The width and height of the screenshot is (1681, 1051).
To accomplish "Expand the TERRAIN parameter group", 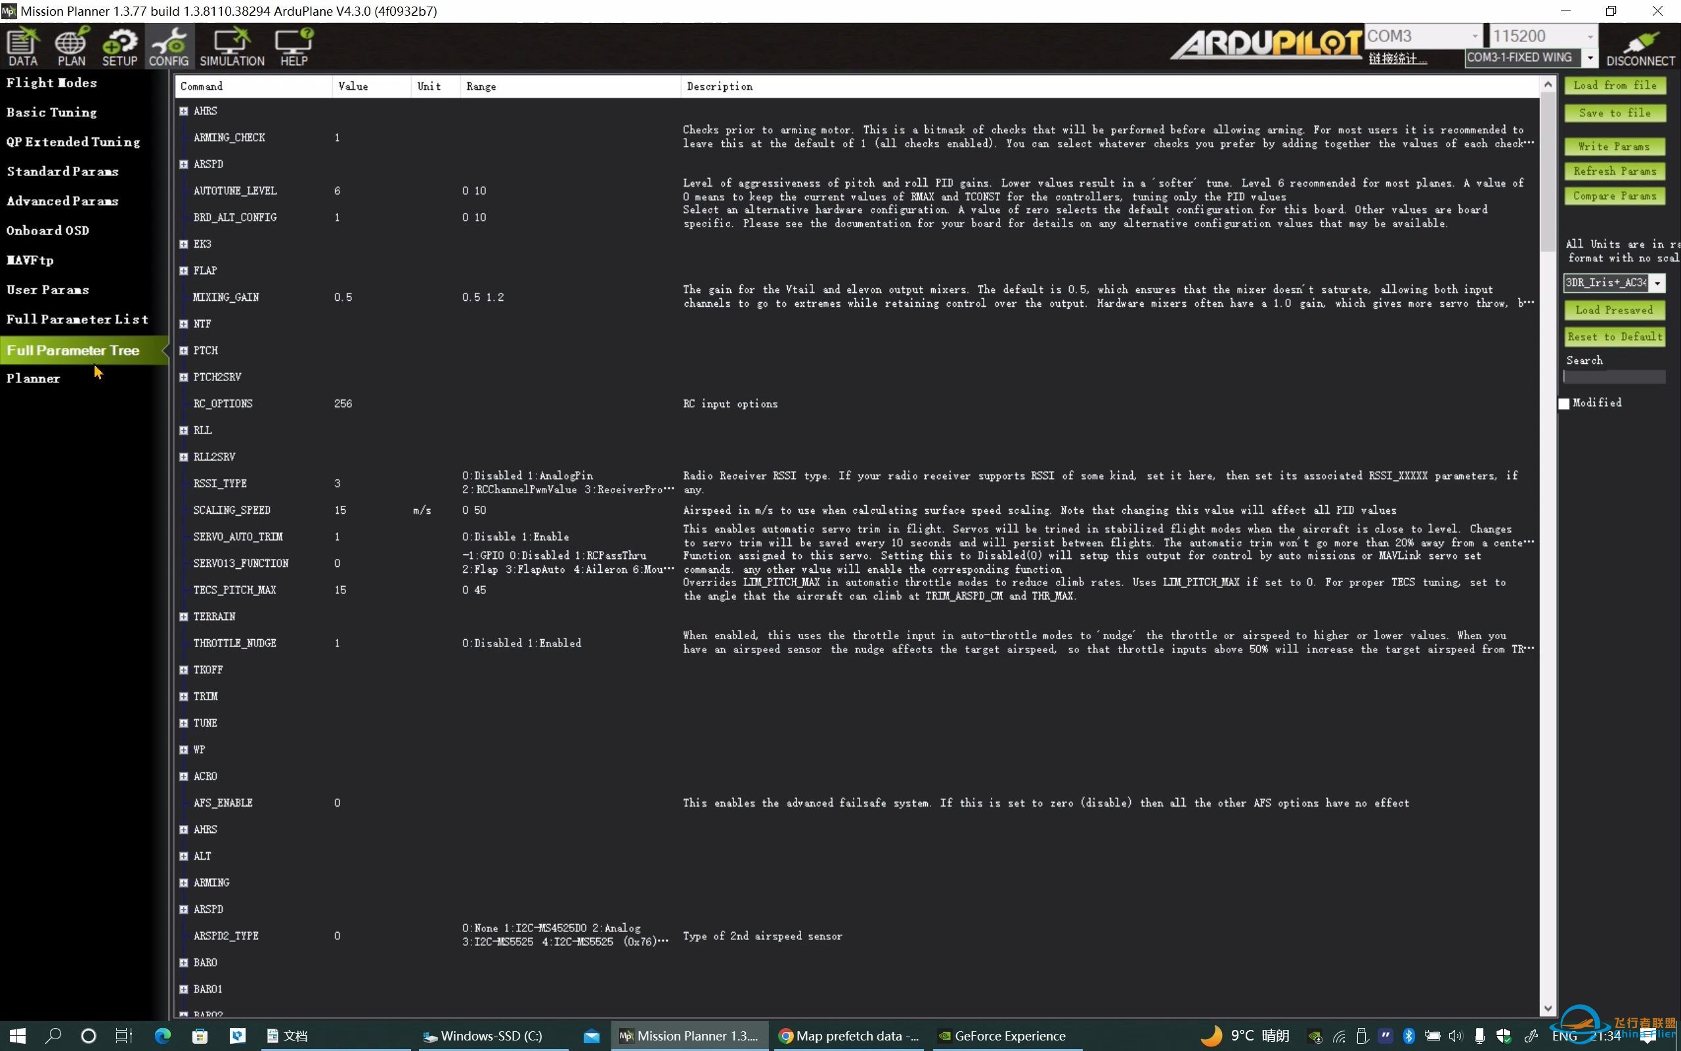I will [183, 617].
